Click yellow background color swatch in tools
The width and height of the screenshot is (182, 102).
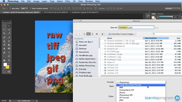(8, 67)
